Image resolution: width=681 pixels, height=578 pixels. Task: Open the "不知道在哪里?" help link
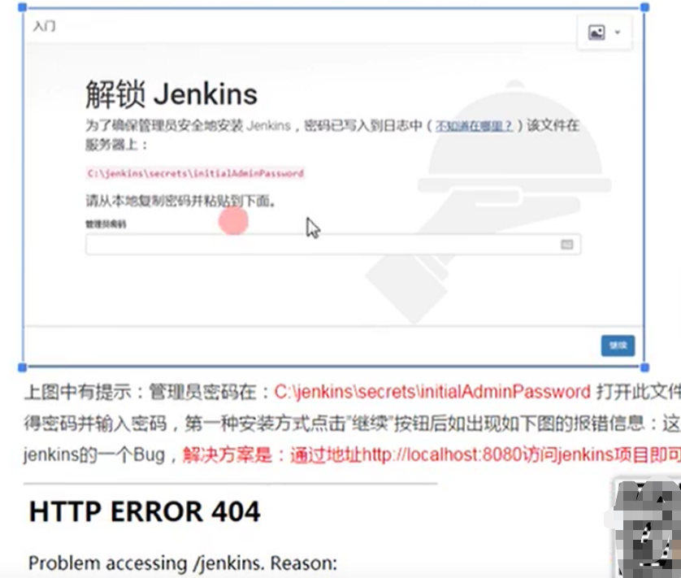(x=474, y=126)
